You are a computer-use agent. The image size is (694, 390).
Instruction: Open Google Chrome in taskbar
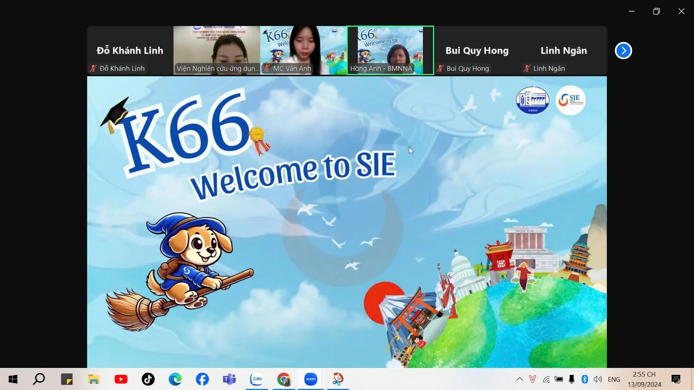(284, 379)
